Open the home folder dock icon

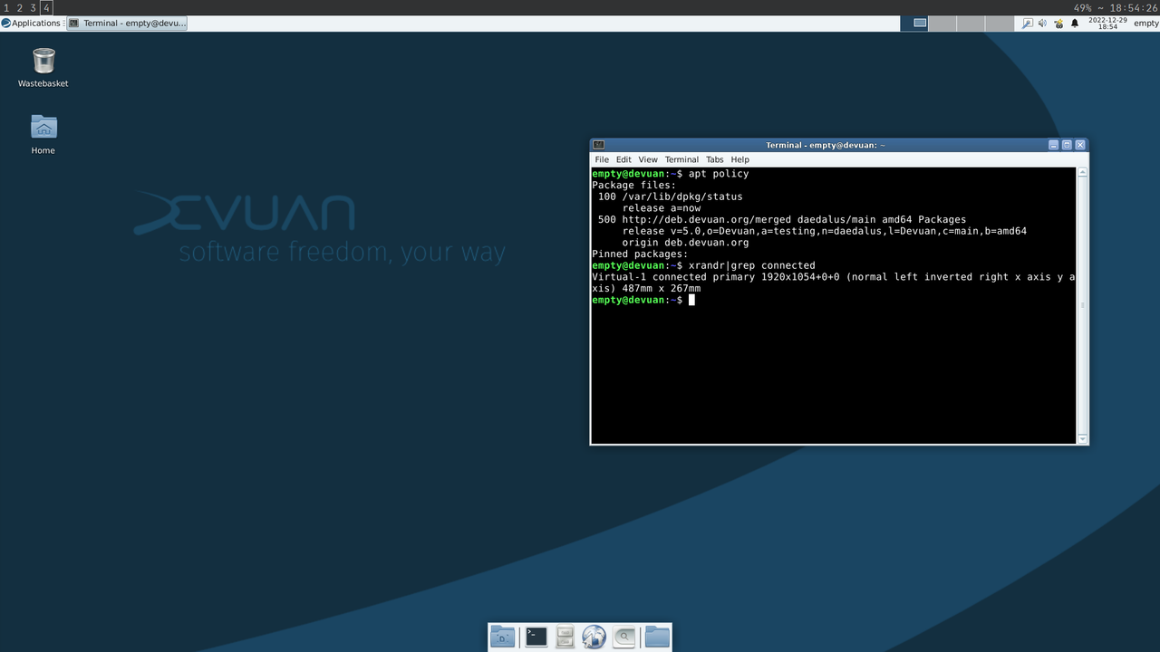point(657,638)
